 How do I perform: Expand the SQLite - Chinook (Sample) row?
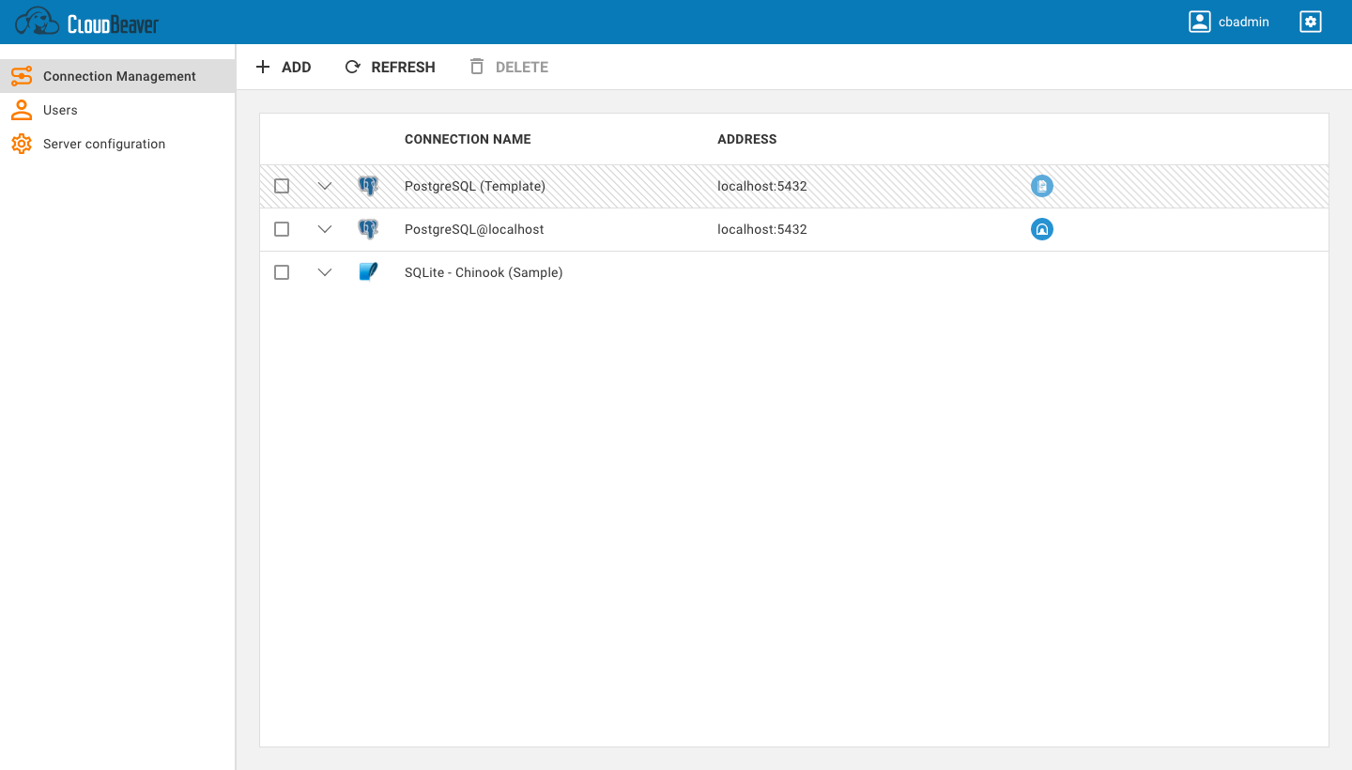(325, 272)
